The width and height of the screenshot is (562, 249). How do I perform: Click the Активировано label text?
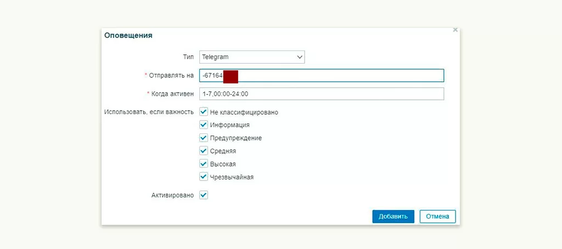pyautogui.click(x=172, y=195)
